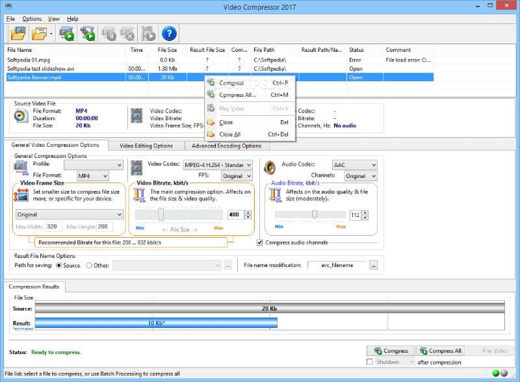Open help with the blue question mark icon
The image size is (520, 382).
(169, 33)
